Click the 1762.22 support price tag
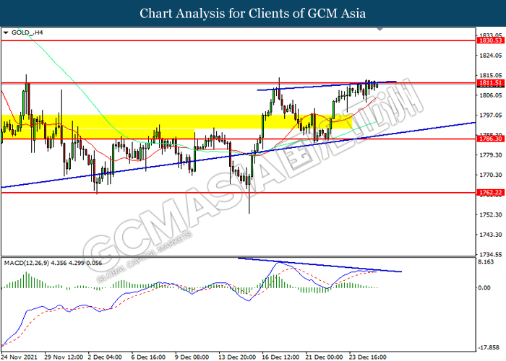This screenshot has width=506, height=361. click(491, 193)
